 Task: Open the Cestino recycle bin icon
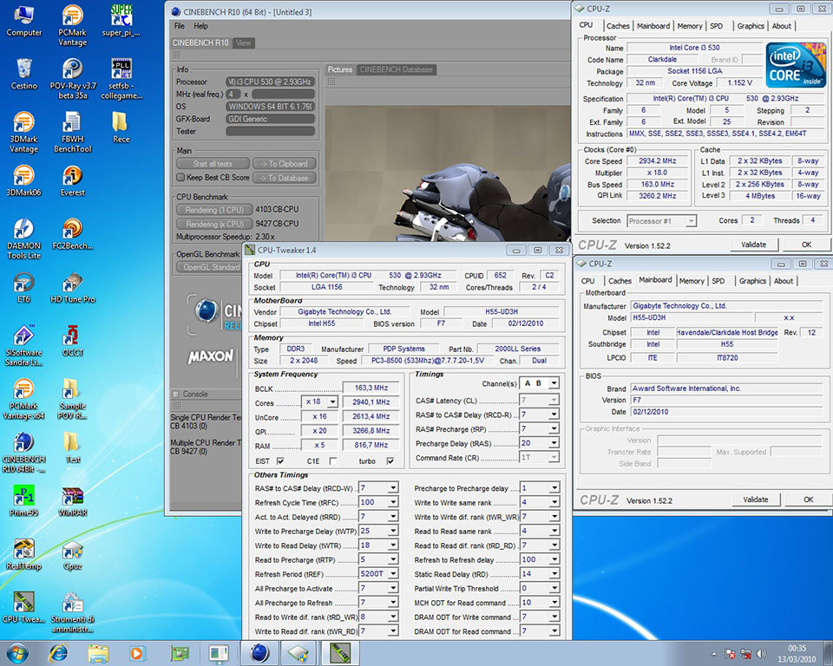point(24,75)
